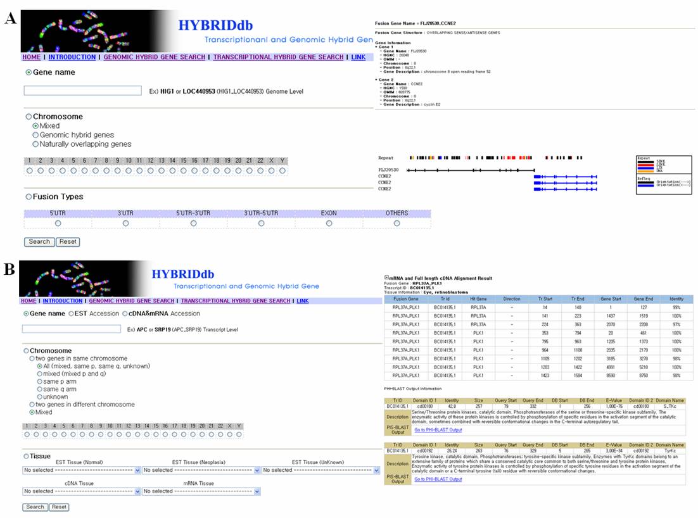Viewport: 698px width, 518px height.
Task: Open the EST Tissue (Neoplasia) dropdown
Action: point(201,470)
